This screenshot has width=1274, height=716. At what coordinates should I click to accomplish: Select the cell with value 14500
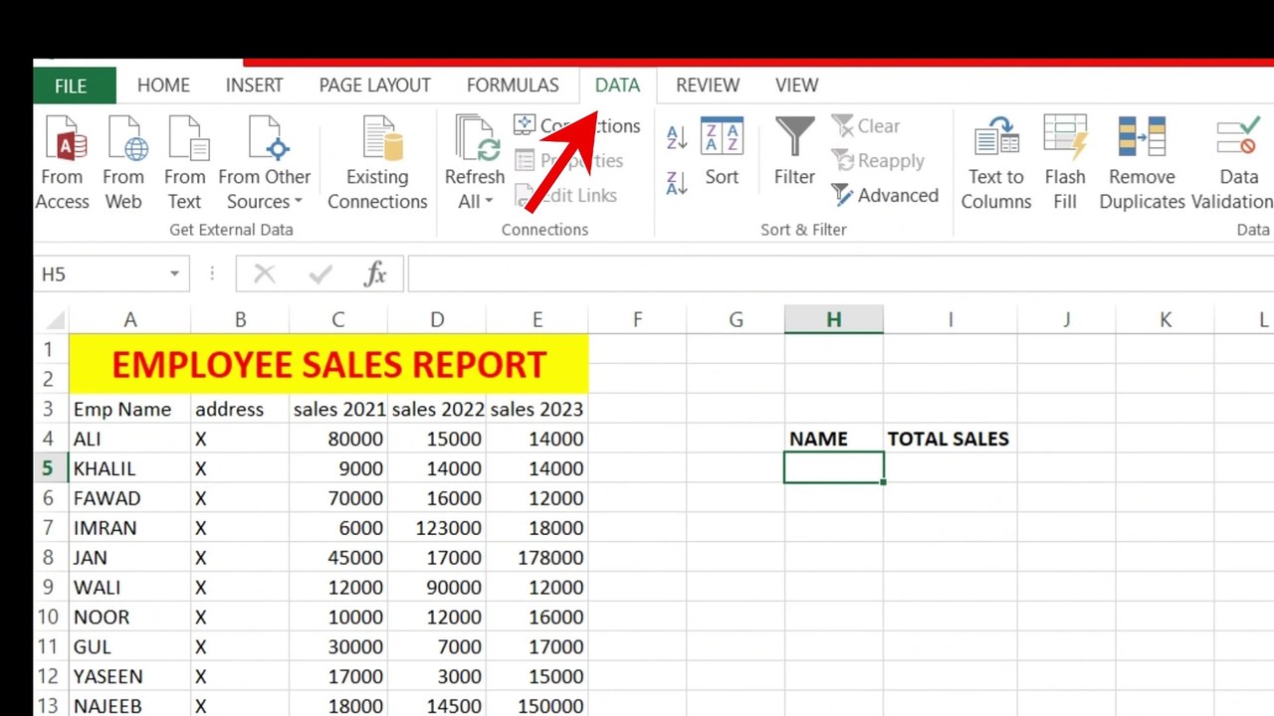pyautogui.click(x=437, y=706)
